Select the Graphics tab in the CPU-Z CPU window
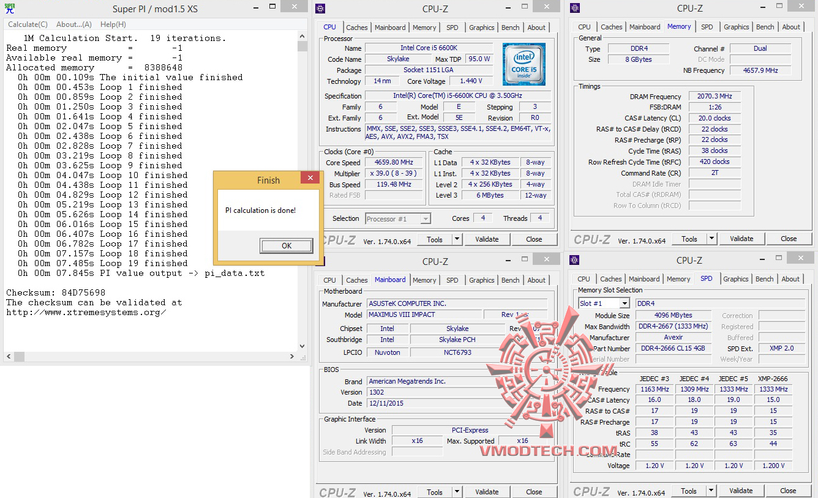The height and width of the screenshot is (498, 818). [482, 28]
